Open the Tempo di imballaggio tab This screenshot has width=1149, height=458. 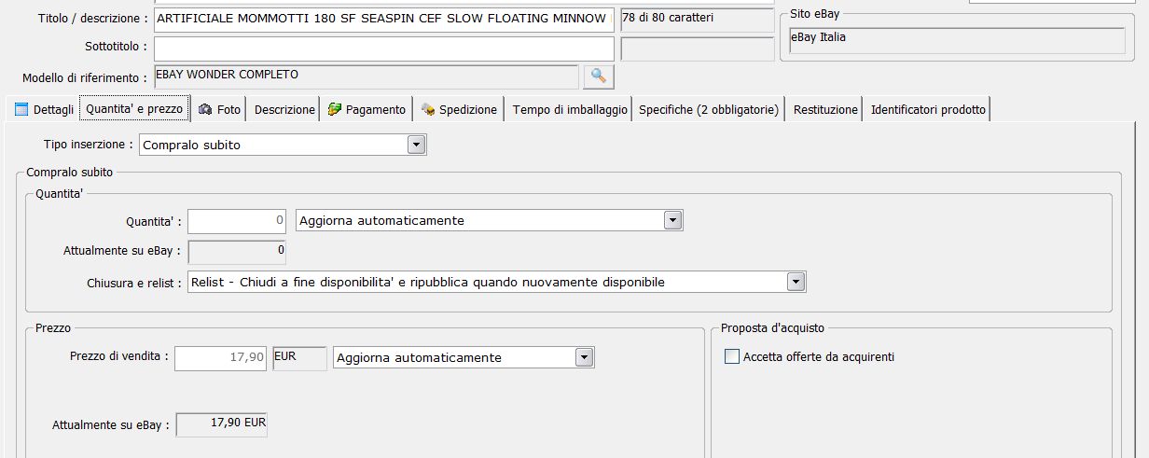(x=569, y=110)
